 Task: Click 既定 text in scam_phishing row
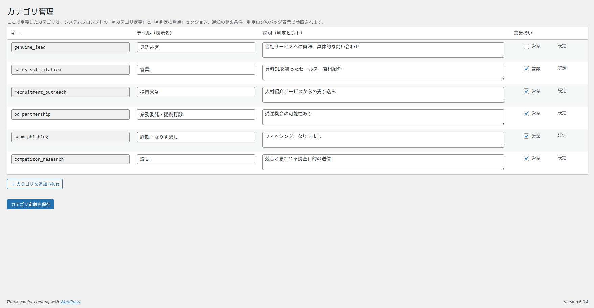562,135
